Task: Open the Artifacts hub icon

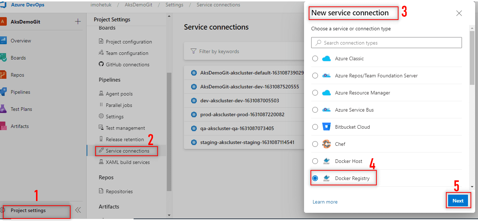Action: point(3,126)
